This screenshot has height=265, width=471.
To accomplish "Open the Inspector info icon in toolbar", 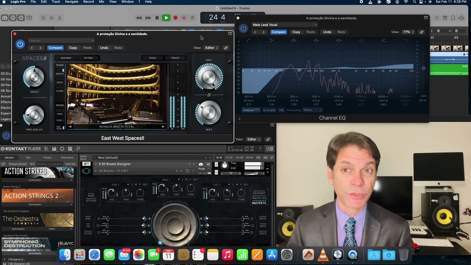I will [x=13, y=18].
